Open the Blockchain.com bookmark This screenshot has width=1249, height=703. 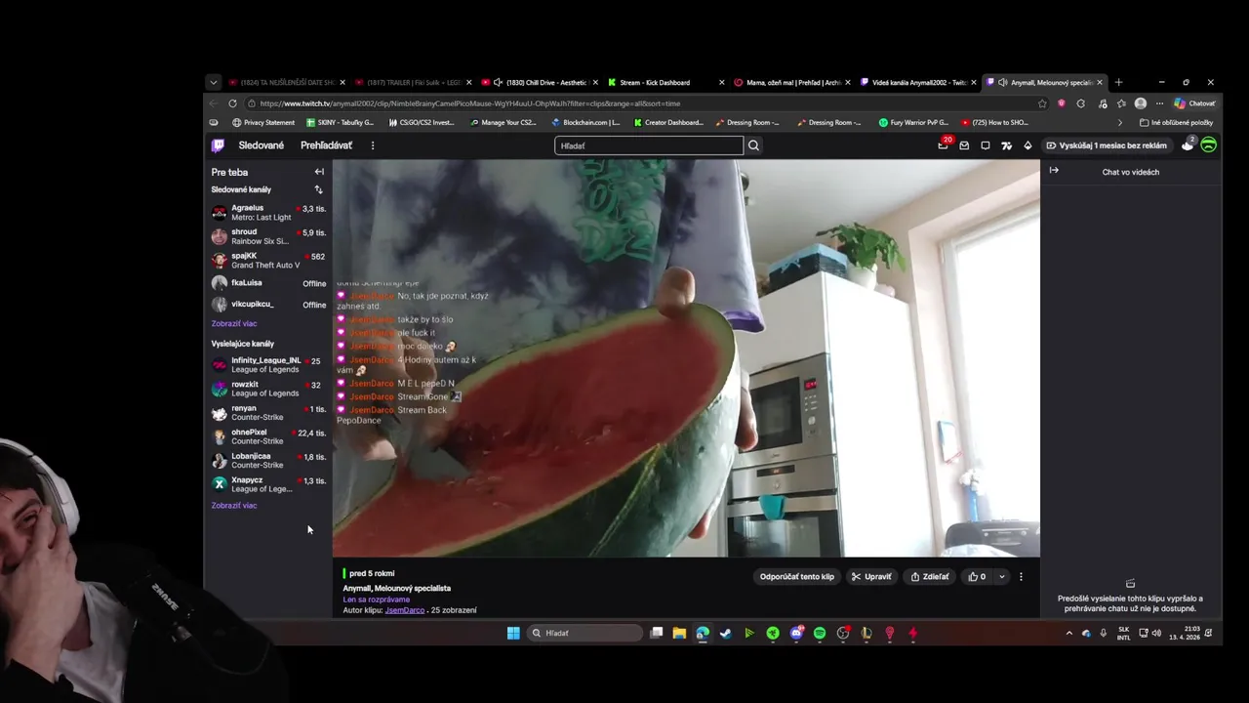pyautogui.click(x=585, y=123)
